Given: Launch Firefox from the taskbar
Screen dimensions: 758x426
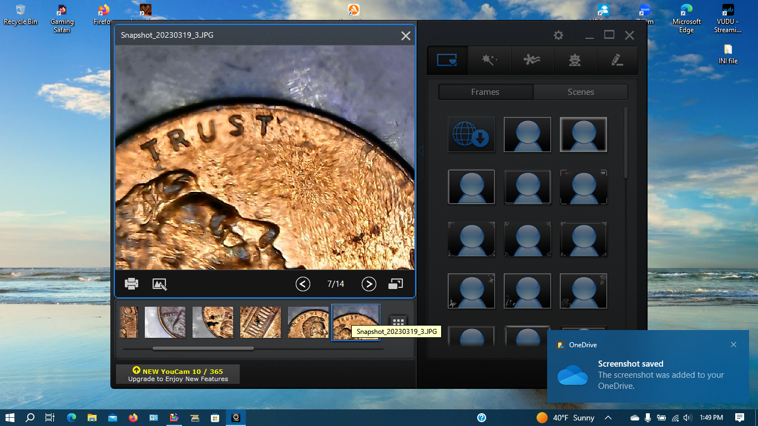Looking at the screenshot, I should pyautogui.click(x=133, y=418).
